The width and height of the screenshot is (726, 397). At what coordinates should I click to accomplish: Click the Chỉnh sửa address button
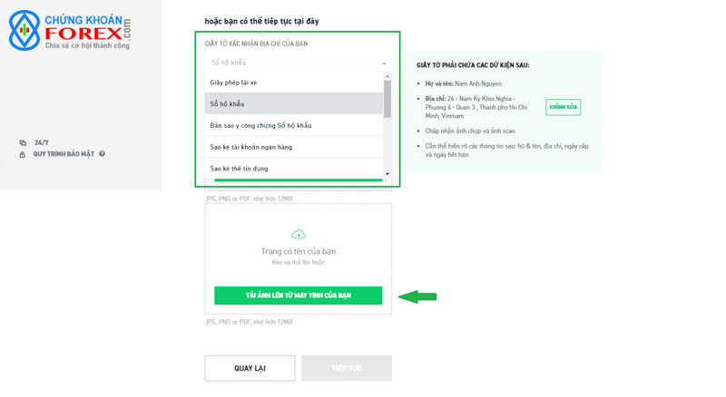pos(563,107)
